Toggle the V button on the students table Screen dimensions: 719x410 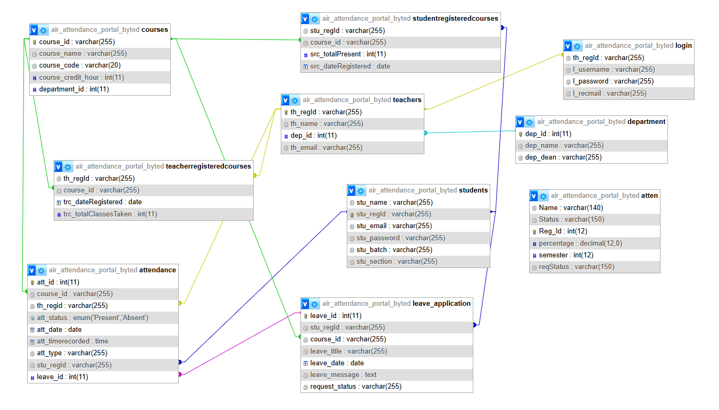pos(352,190)
